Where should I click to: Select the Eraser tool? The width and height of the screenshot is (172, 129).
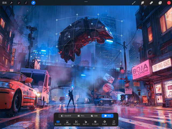(151, 3)
